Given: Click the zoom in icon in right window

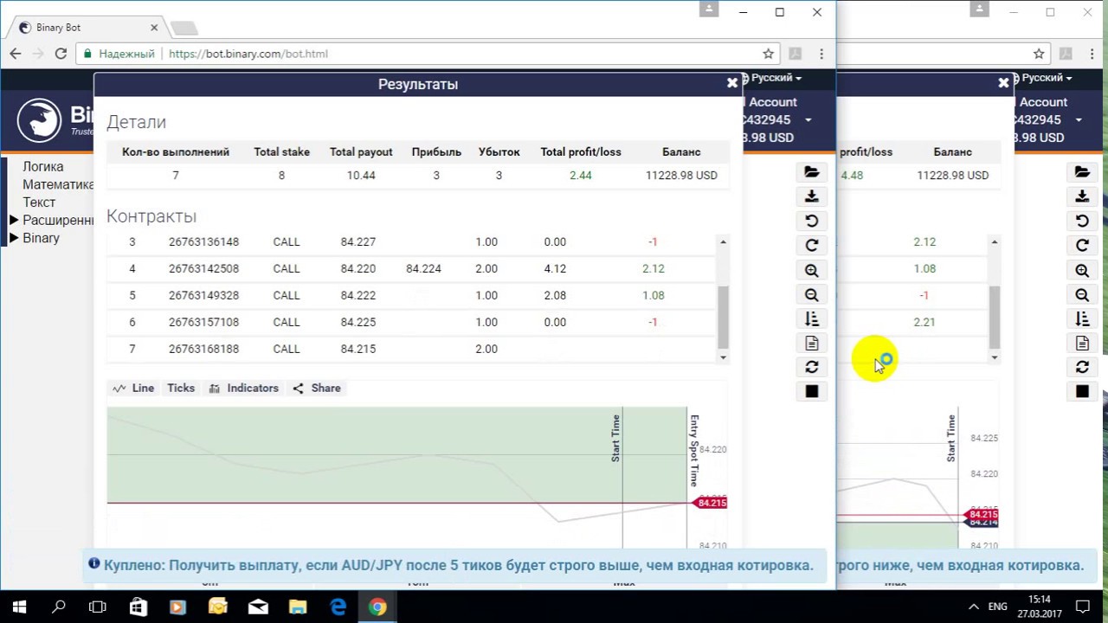Looking at the screenshot, I should (1082, 270).
